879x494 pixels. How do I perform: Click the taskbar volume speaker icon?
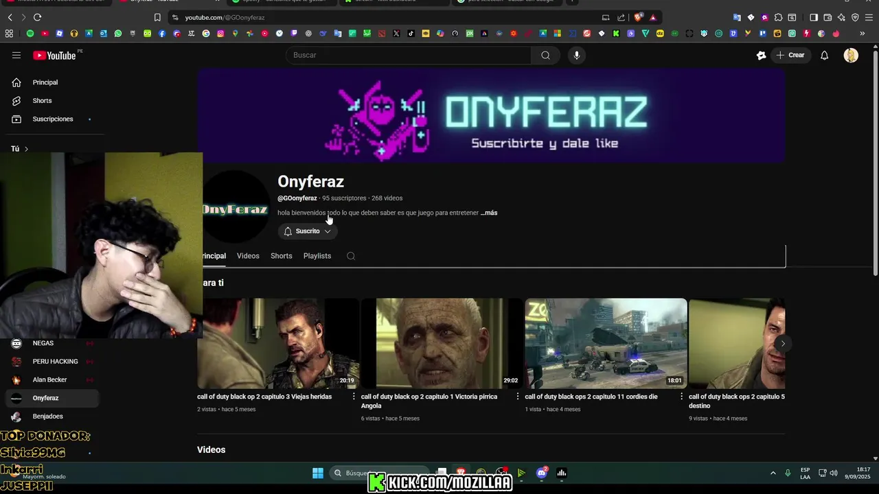pos(834,473)
